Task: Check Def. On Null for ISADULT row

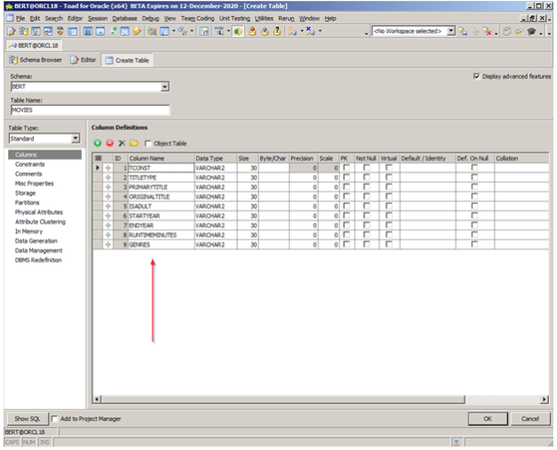Action: click(x=474, y=206)
